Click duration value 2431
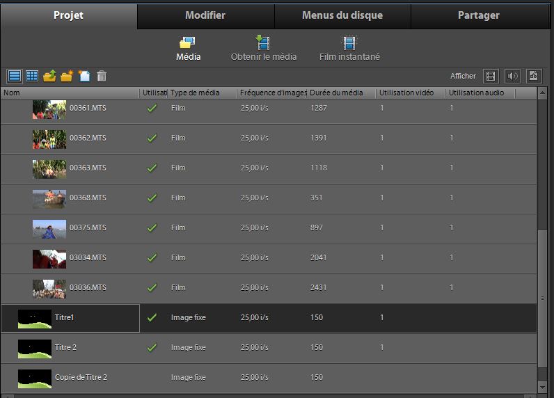Image resolution: width=554 pixels, height=398 pixels. point(318,287)
